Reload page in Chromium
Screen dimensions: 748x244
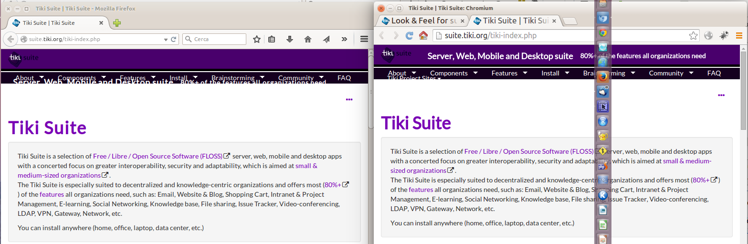(x=410, y=35)
